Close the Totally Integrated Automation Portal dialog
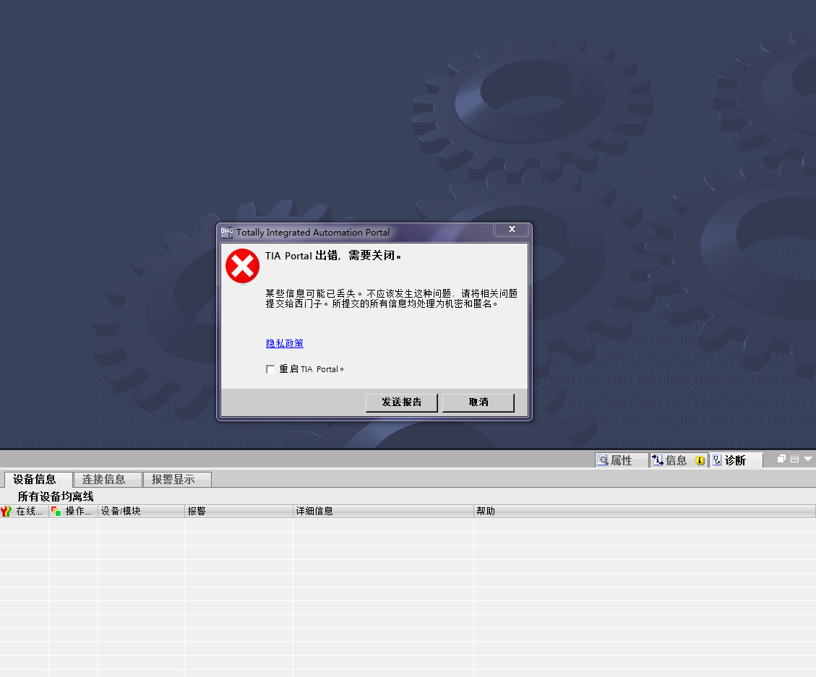Screen dimensions: 816x677 click(x=512, y=229)
